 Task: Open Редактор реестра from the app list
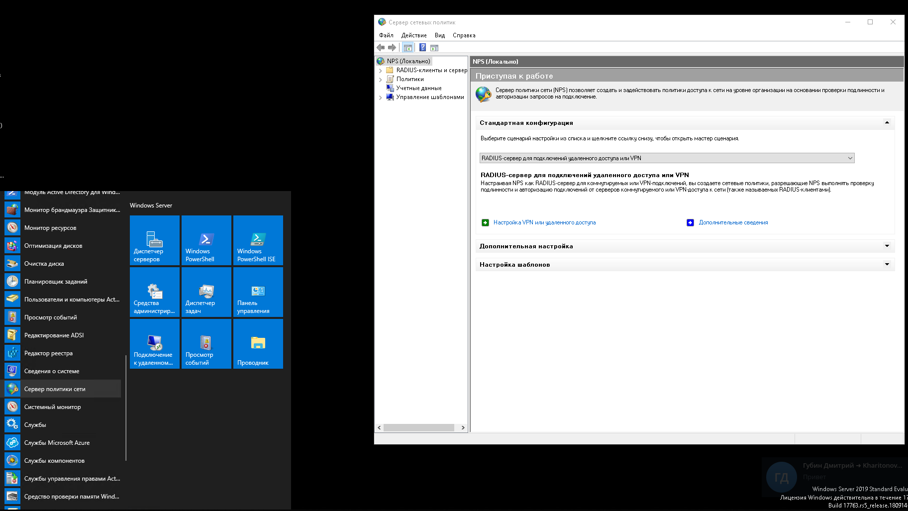pos(62,353)
